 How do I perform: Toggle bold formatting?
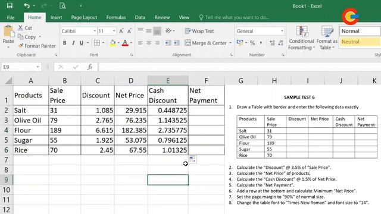pyautogui.click(x=65, y=43)
